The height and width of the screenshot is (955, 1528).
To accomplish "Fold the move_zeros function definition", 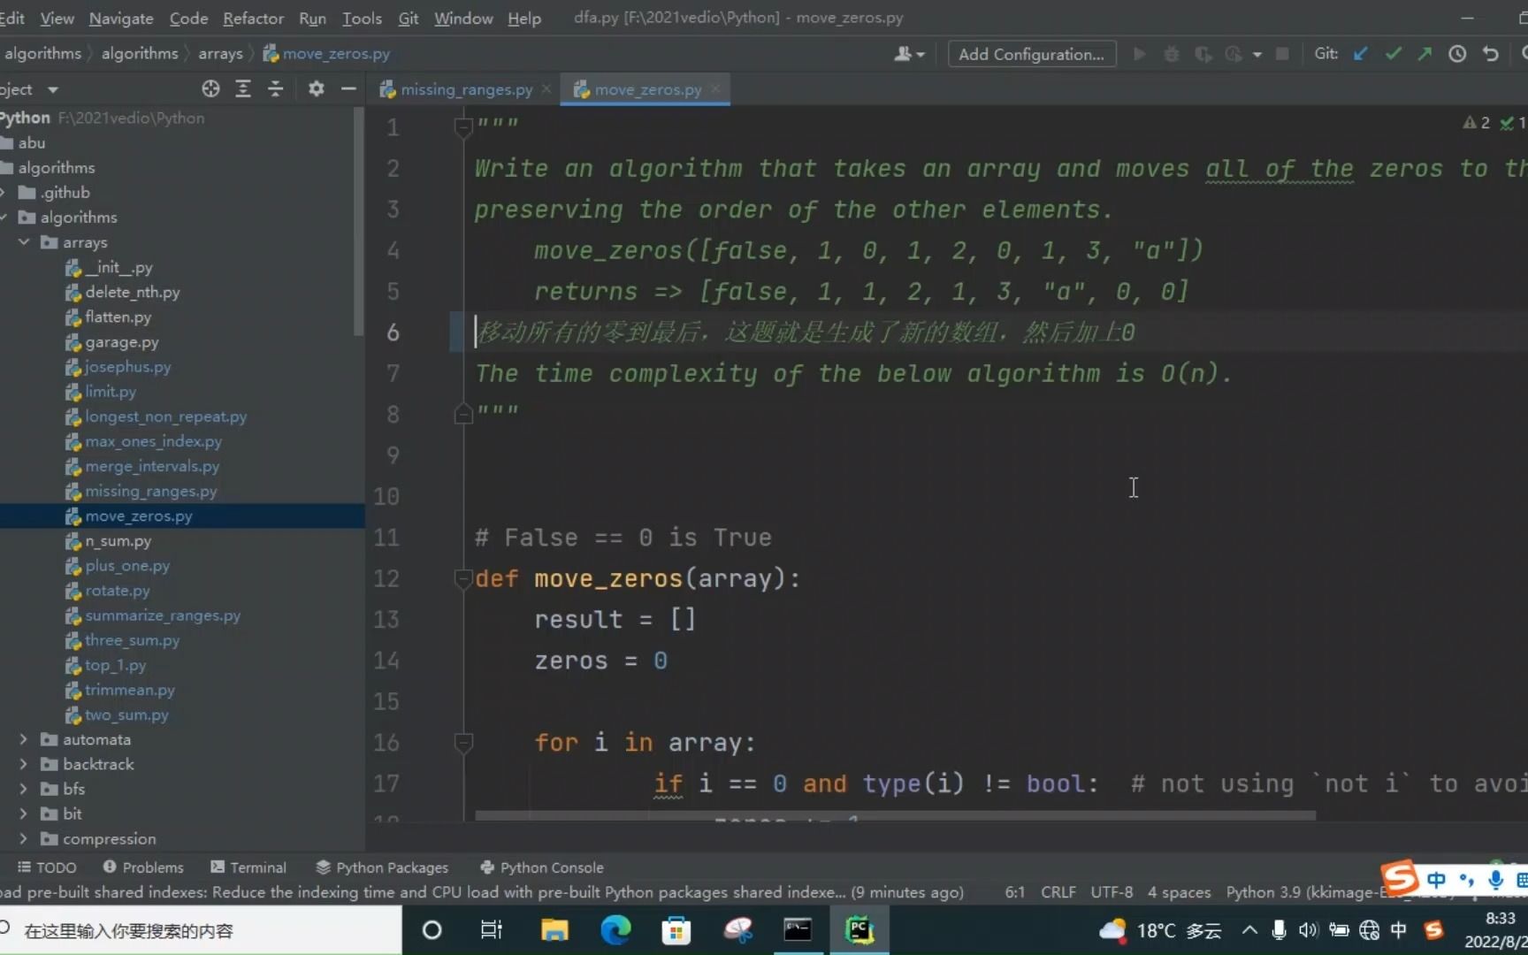I will (x=462, y=578).
